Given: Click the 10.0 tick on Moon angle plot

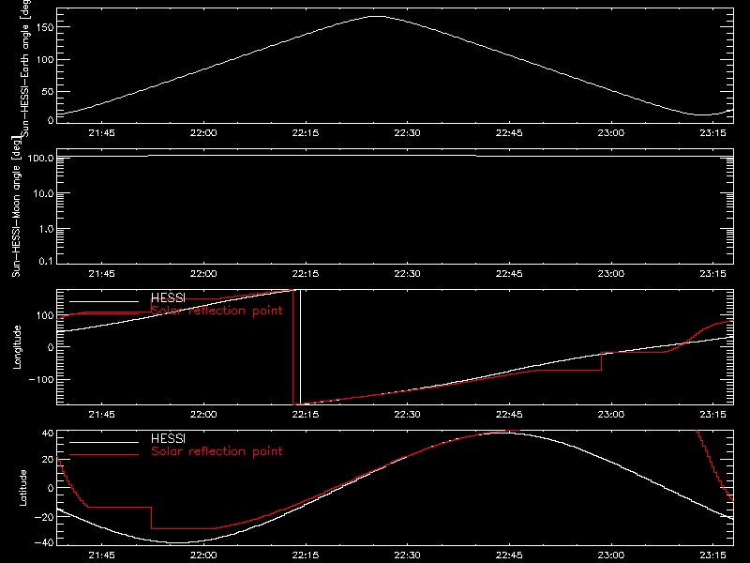Looking at the screenshot, I should (43, 194).
